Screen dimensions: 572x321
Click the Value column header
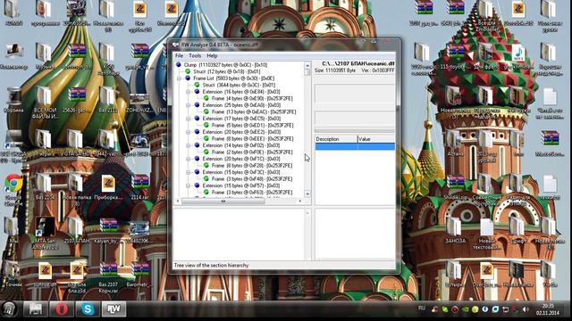coord(376,139)
